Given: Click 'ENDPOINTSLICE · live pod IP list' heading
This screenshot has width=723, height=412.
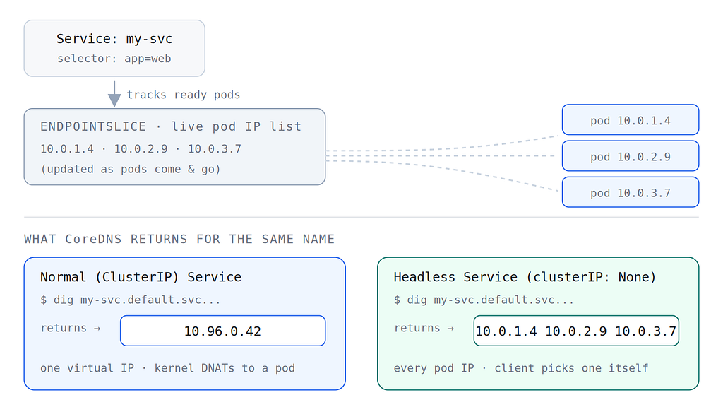Looking at the screenshot, I should [x=171, y=126].
